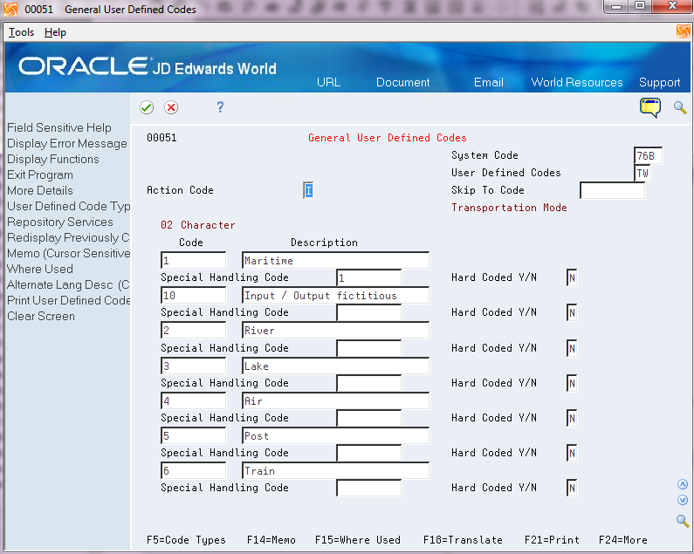The height and width of the screenshot is (554, 694).
Task: Select More Details option
Action: [x=40, y=191]
